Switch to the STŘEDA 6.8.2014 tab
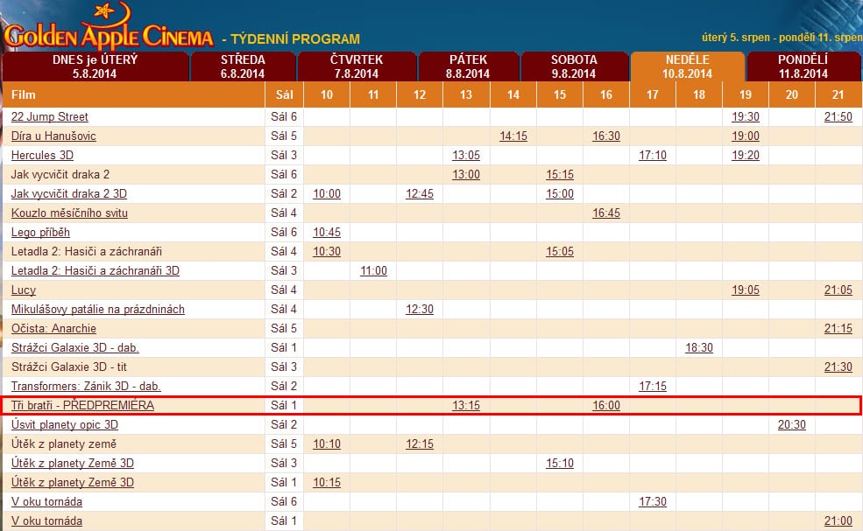This screenshot has height=531, width=863. (243, 66)
